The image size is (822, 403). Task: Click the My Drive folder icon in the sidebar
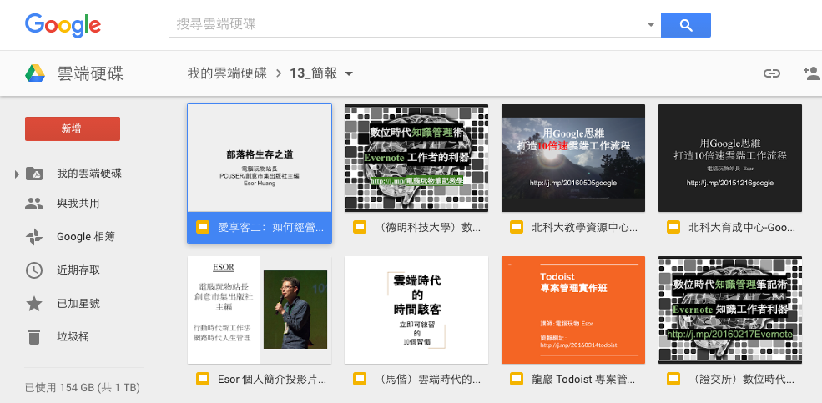pos(34,174)
